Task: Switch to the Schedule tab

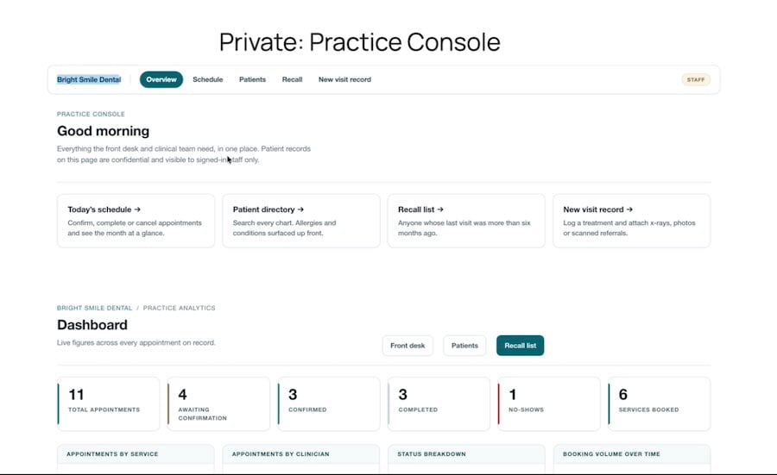Action: point(207,79)
